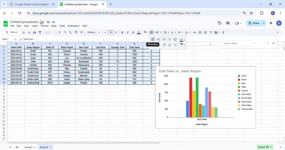The width and height of the screenshot is (285, 150).
Task: Format as currency with dollar icon
Action: point(60,32)
